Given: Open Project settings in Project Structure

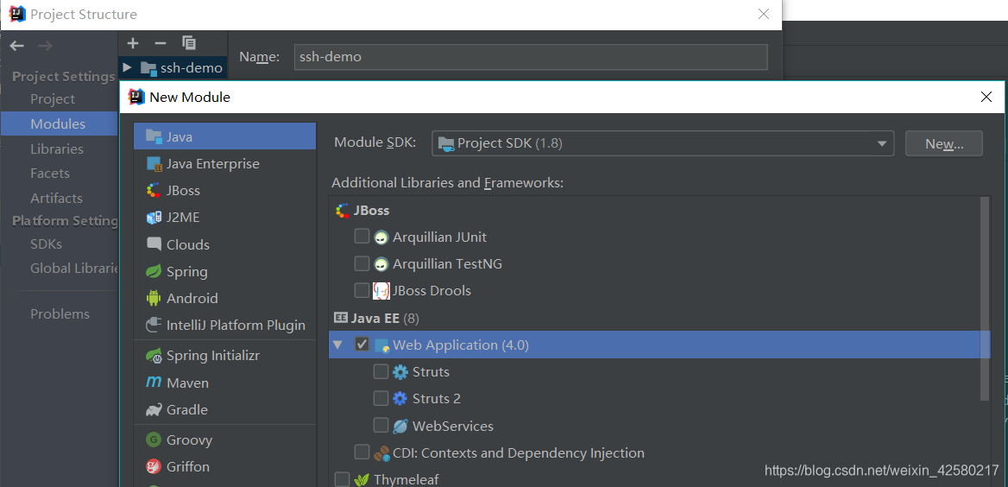Looking at the screenshot, I should [53, 99].
